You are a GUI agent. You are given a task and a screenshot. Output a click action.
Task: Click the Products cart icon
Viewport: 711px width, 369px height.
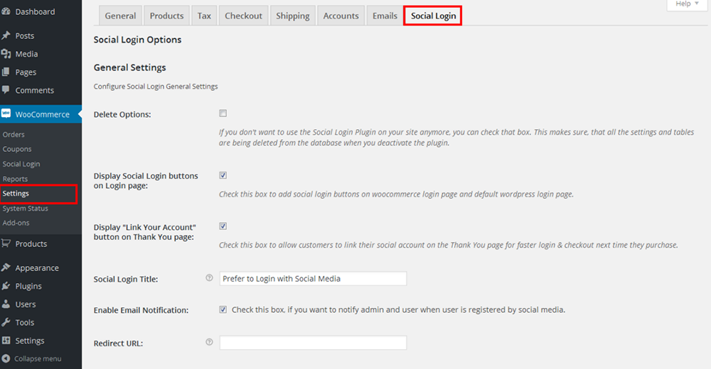pyautogui.click(x=6, y=243)
